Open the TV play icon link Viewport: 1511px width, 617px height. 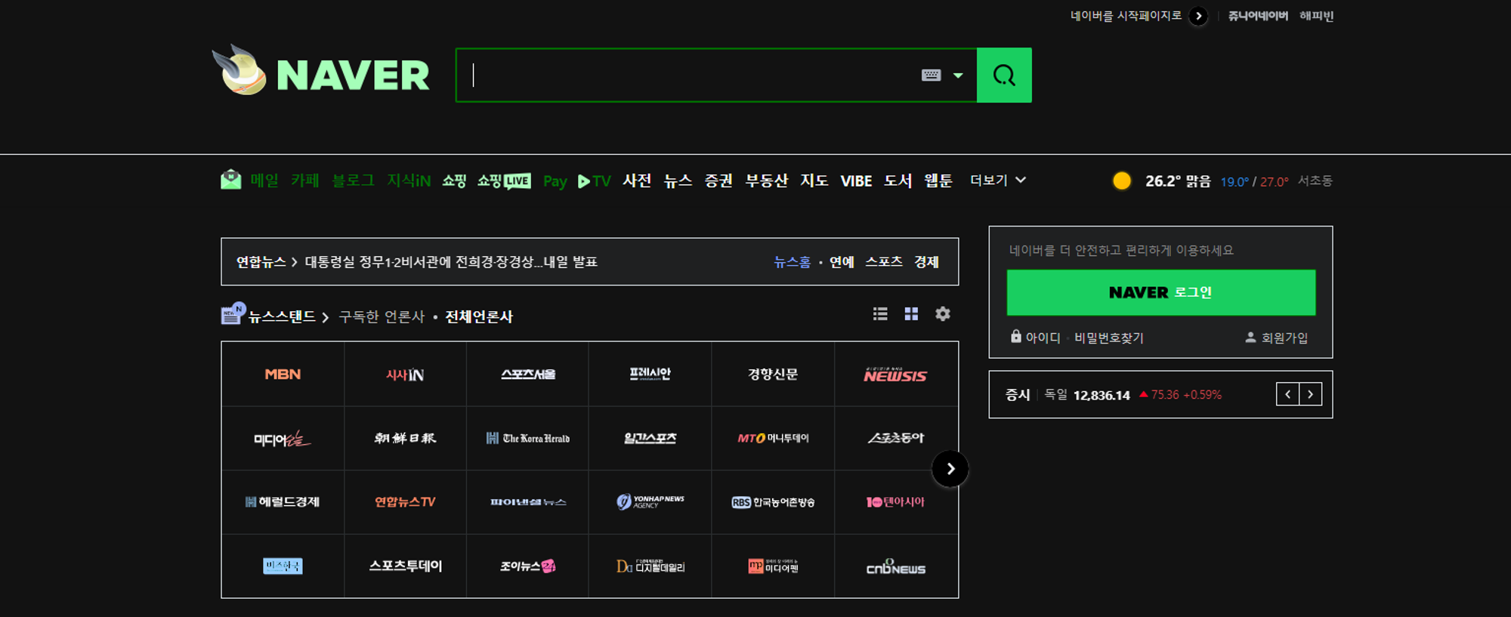(594, 181)
